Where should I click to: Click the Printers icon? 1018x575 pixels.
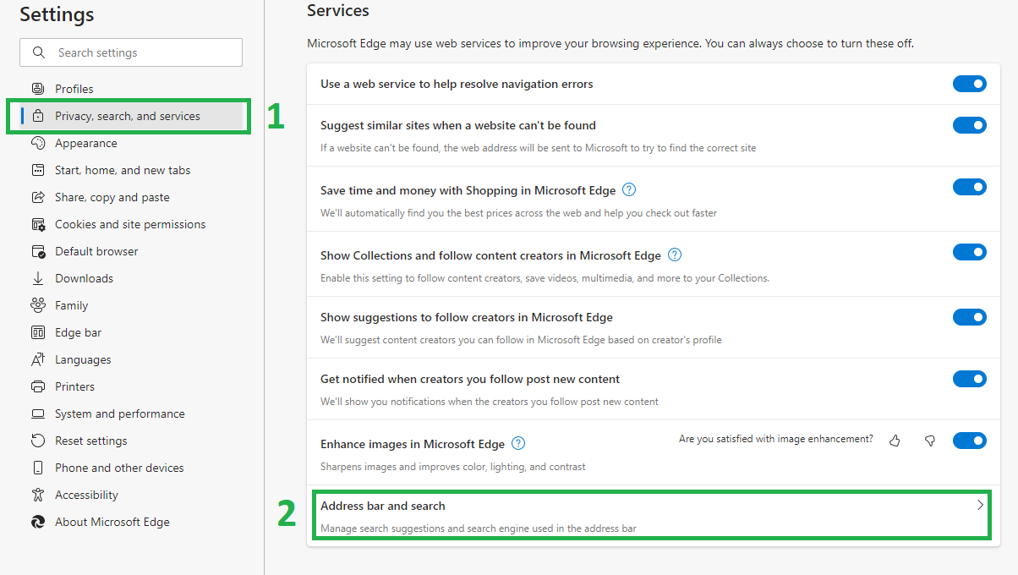coord(38,386)
